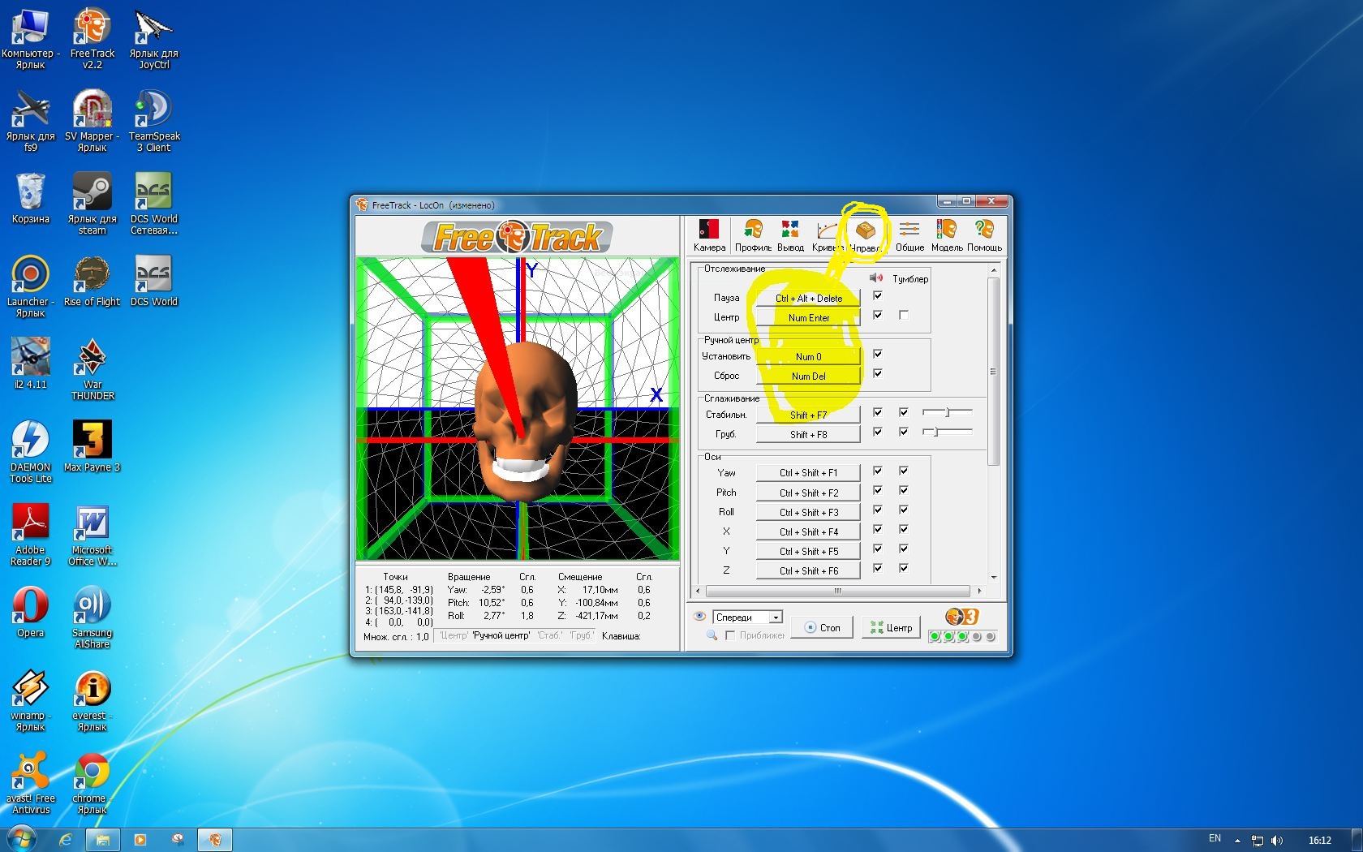Viewport: 1363px width, 852px height.
Task: Set the Yaw hotkey Ctrl + Shift + F1
Action: 808,473
